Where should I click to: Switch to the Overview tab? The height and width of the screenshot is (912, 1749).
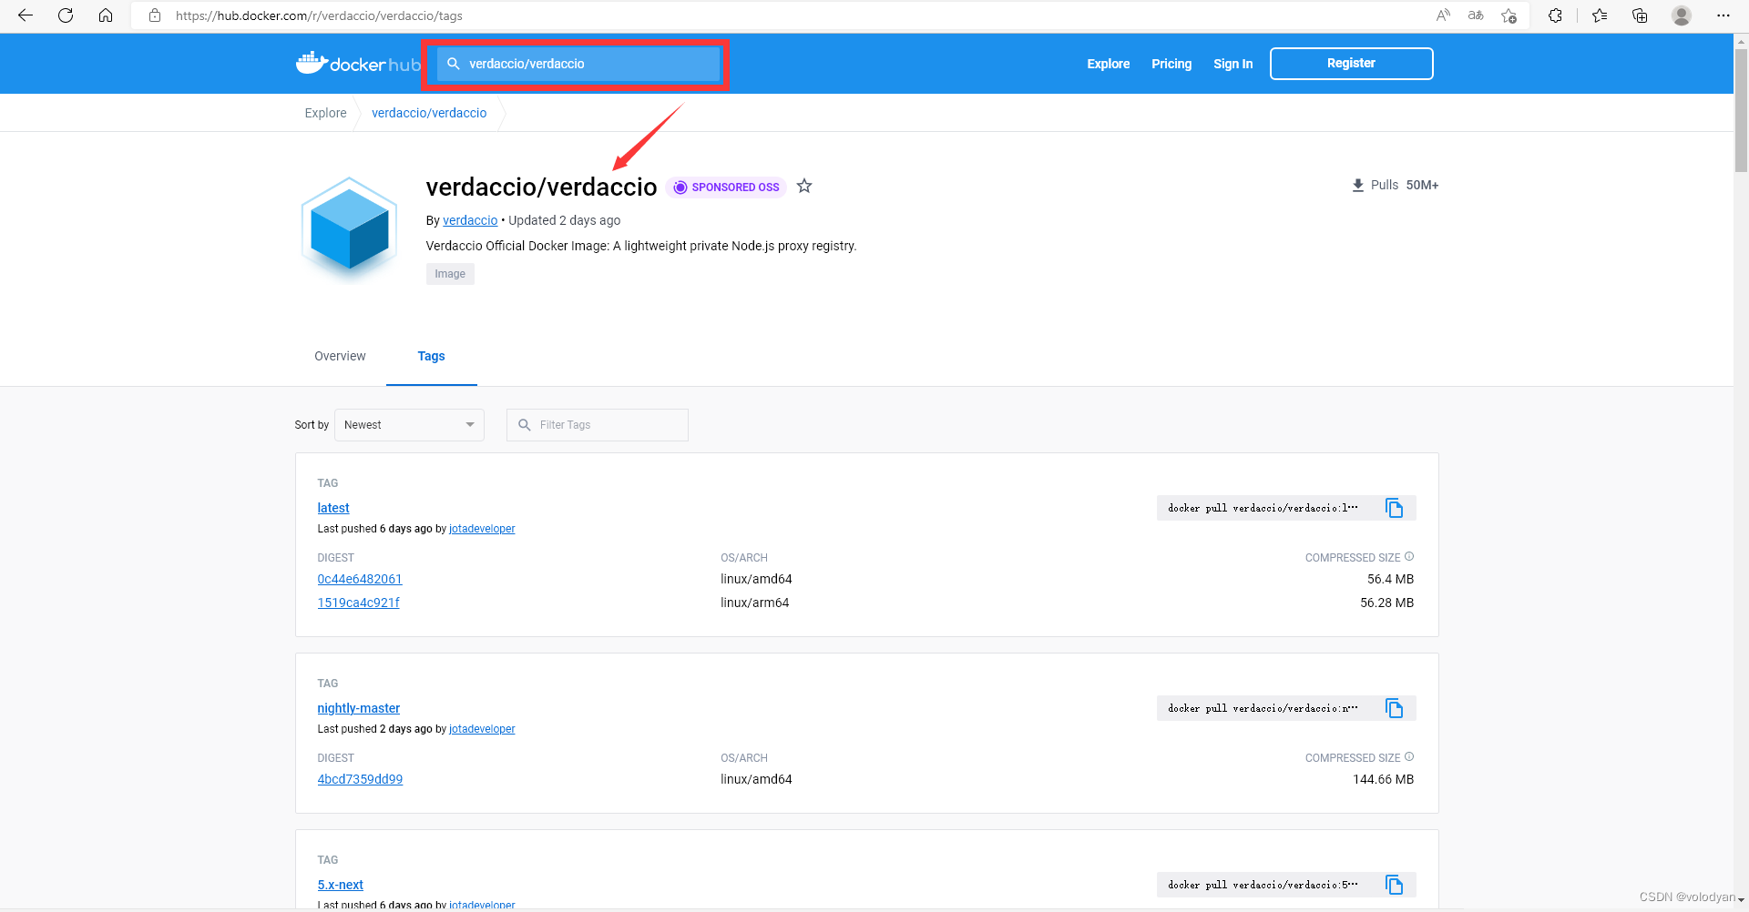[x=340, y=356]
